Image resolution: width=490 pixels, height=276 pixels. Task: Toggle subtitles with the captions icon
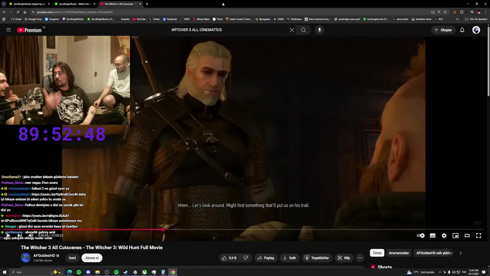433,236
